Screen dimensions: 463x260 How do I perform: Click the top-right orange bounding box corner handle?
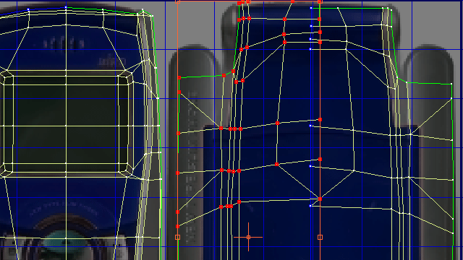(x=320, y=1)
